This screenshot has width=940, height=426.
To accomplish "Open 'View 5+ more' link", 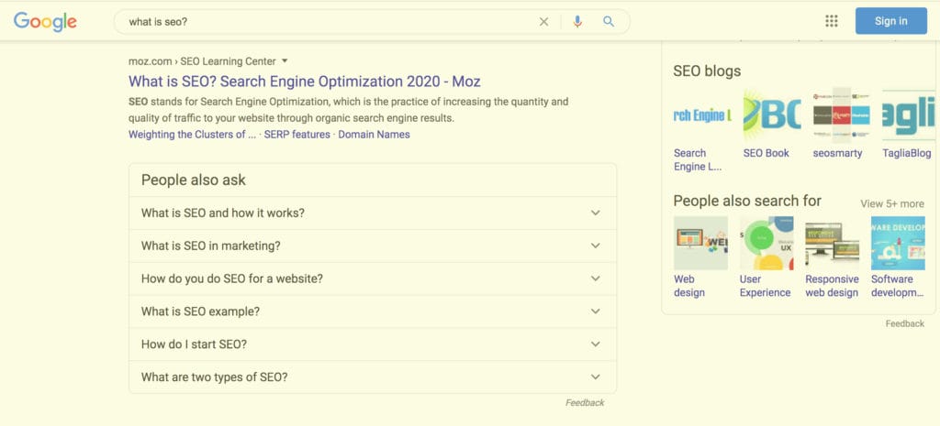I will [x=892, y=203].
